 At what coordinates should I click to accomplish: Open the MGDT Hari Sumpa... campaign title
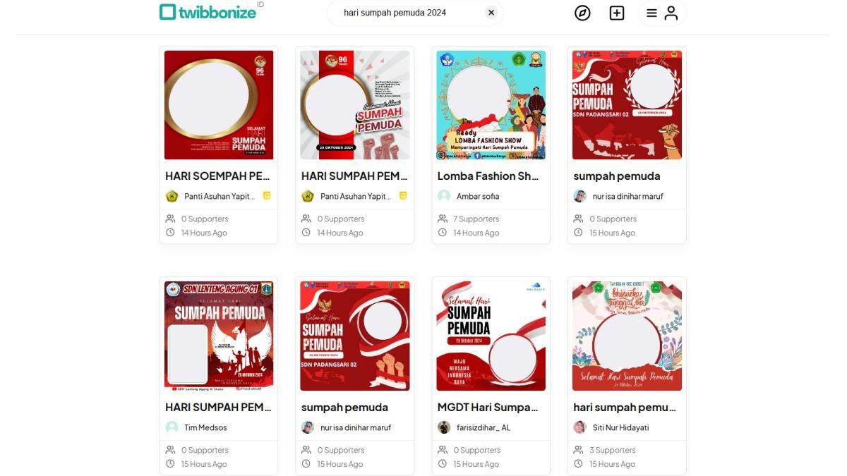[x=488, y=407]
